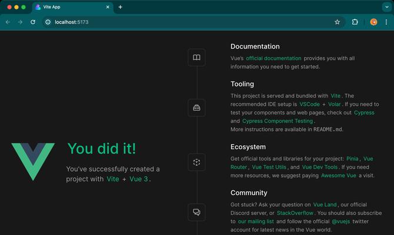Click the Documentation heading
Viewport: 394px width, 235px height.
tap(255, 46)
